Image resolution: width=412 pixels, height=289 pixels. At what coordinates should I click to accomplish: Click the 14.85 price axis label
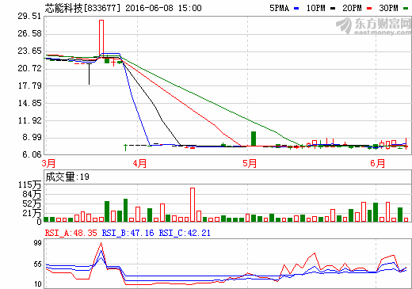coord(29,103)
